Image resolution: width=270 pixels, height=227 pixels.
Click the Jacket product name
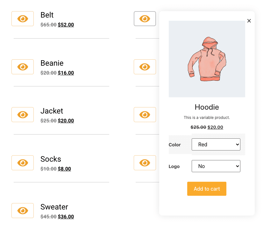pos(52,111)
